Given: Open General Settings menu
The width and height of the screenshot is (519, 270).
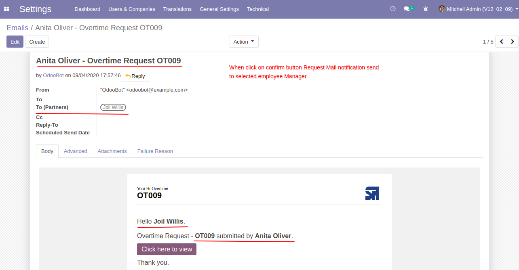Looking at the screenshot, I should (x=219, y=9).
